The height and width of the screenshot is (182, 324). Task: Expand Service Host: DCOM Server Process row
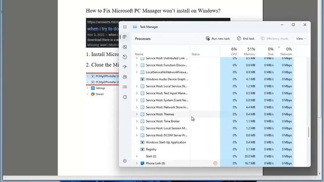[137, 135]
